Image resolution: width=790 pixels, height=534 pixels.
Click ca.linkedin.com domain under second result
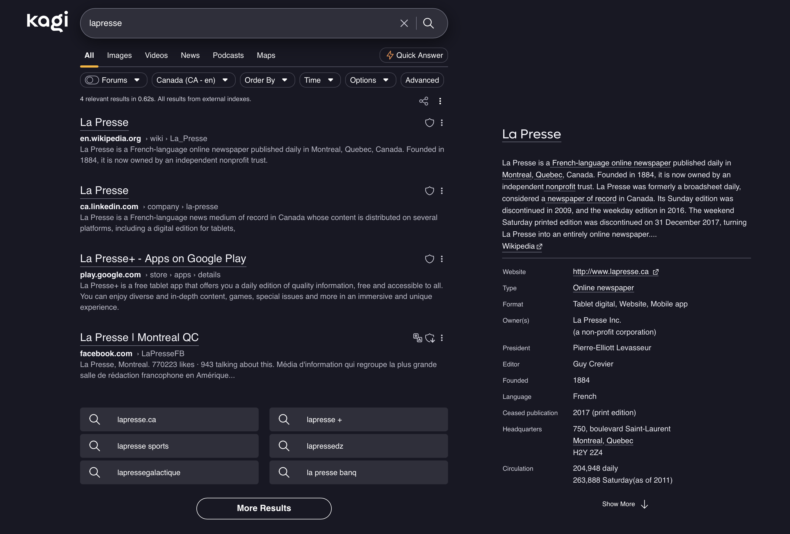[109, 207]
